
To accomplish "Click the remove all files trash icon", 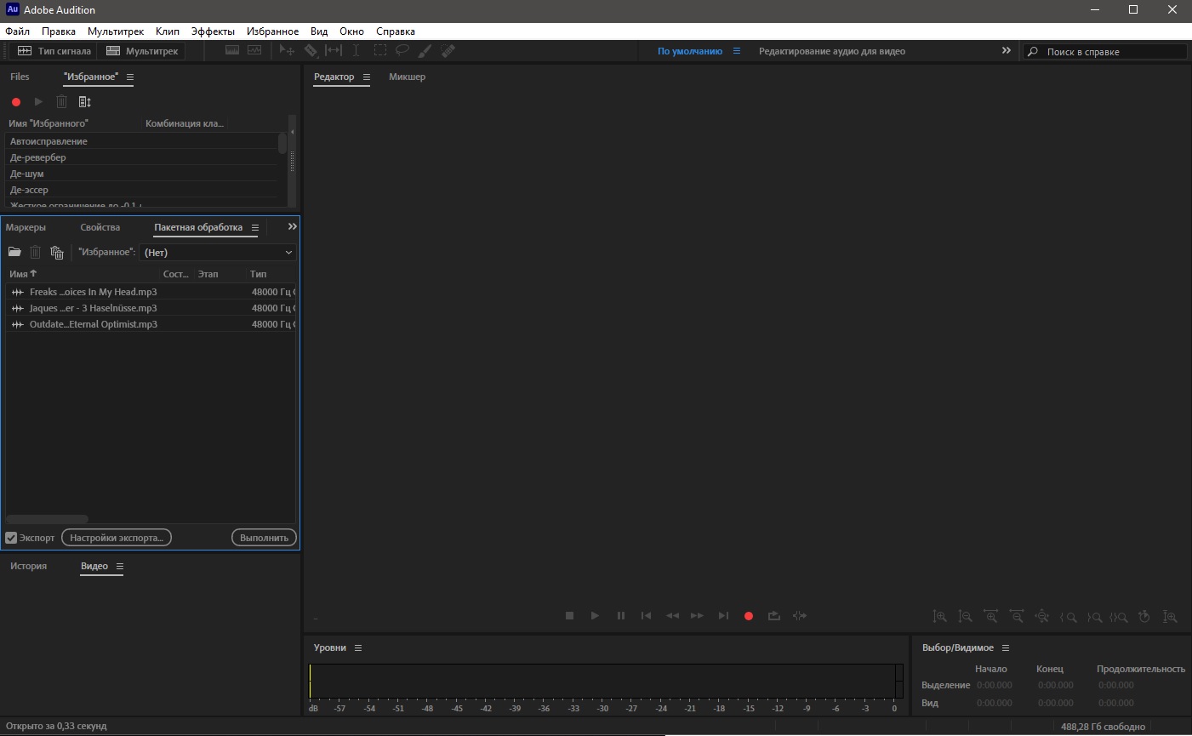I will click(x=57, y=252).
